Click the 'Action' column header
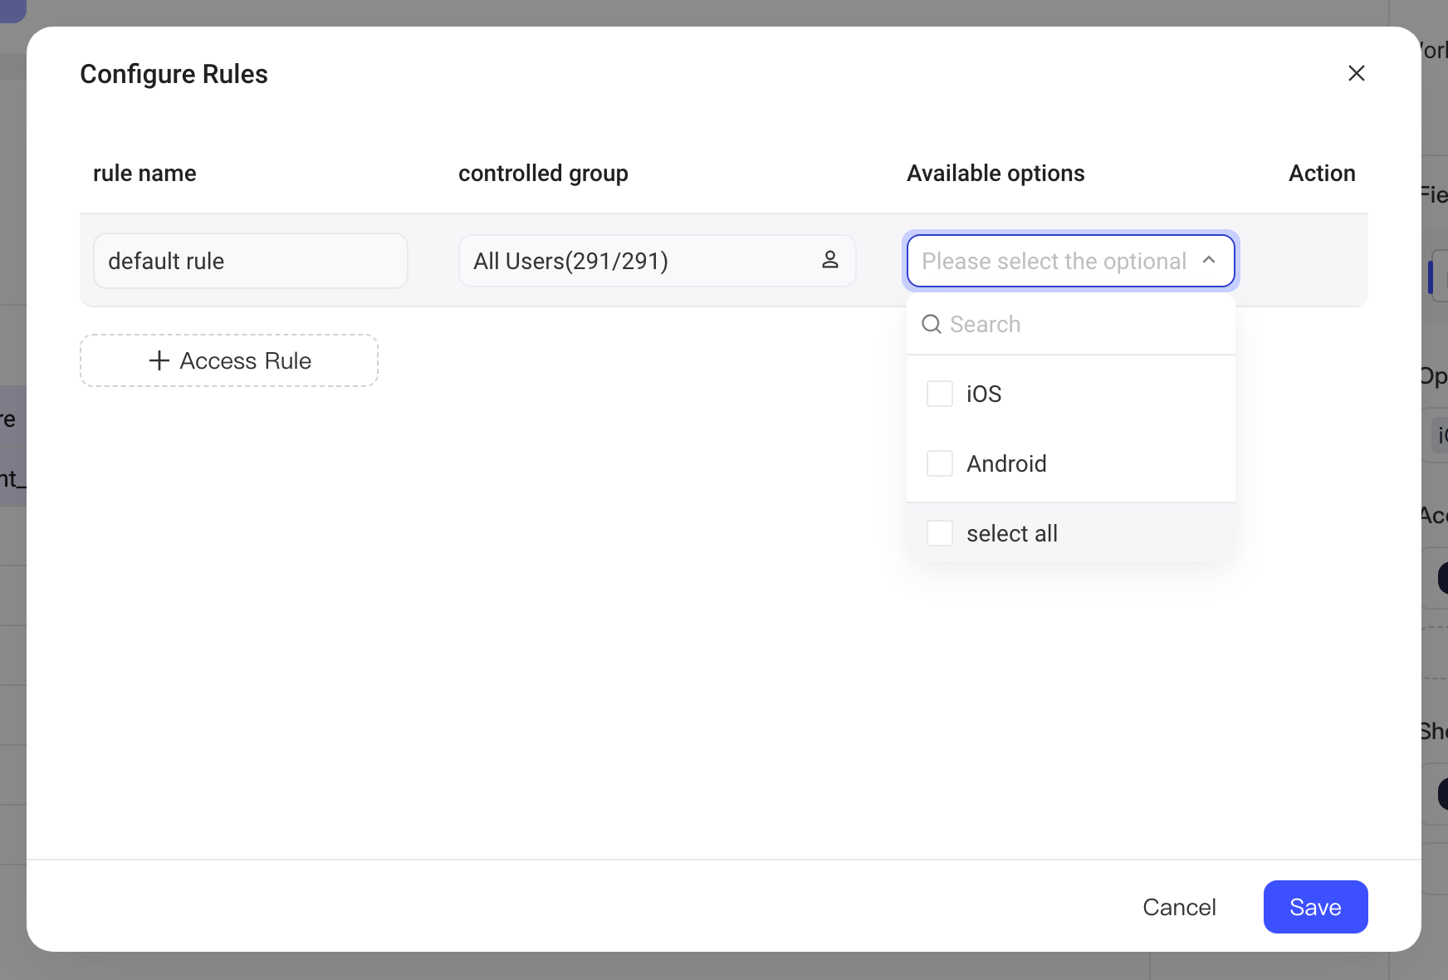The width and height of the screenshot is (1448, 980). point(1322,173)
